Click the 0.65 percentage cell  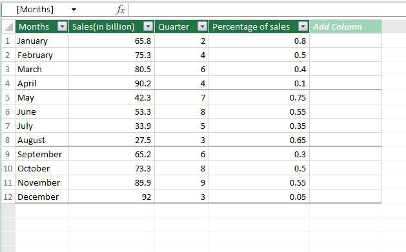pyautogui.click(x=259, y=140)
